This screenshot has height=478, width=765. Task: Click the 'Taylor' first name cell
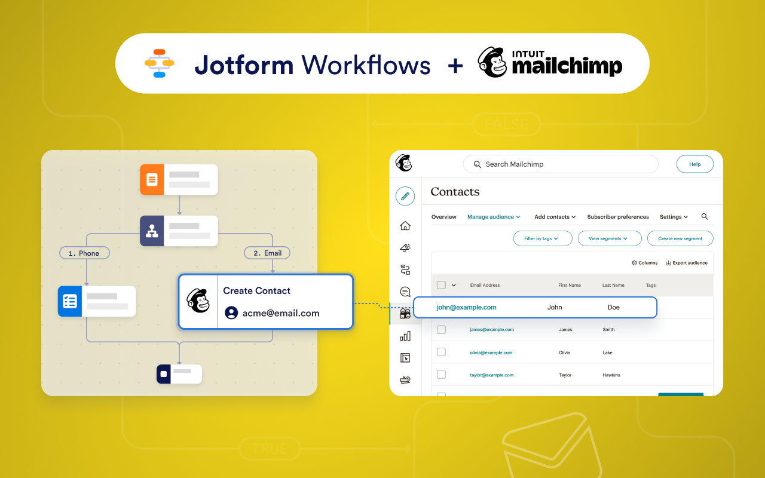(x=565, y=375)
